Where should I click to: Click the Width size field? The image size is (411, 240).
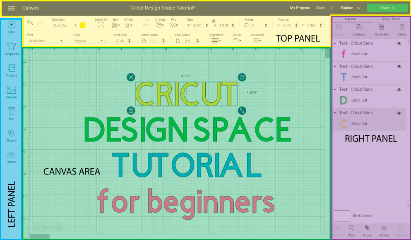pyautogui.click(x=198, y=25)
